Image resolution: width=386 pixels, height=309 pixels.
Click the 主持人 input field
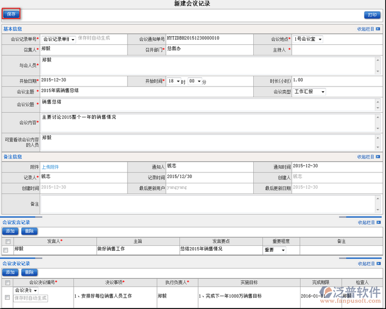point(337,50)
